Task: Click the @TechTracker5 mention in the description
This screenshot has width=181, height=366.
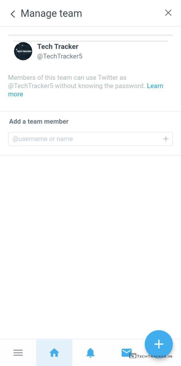Action: [31, 86]
